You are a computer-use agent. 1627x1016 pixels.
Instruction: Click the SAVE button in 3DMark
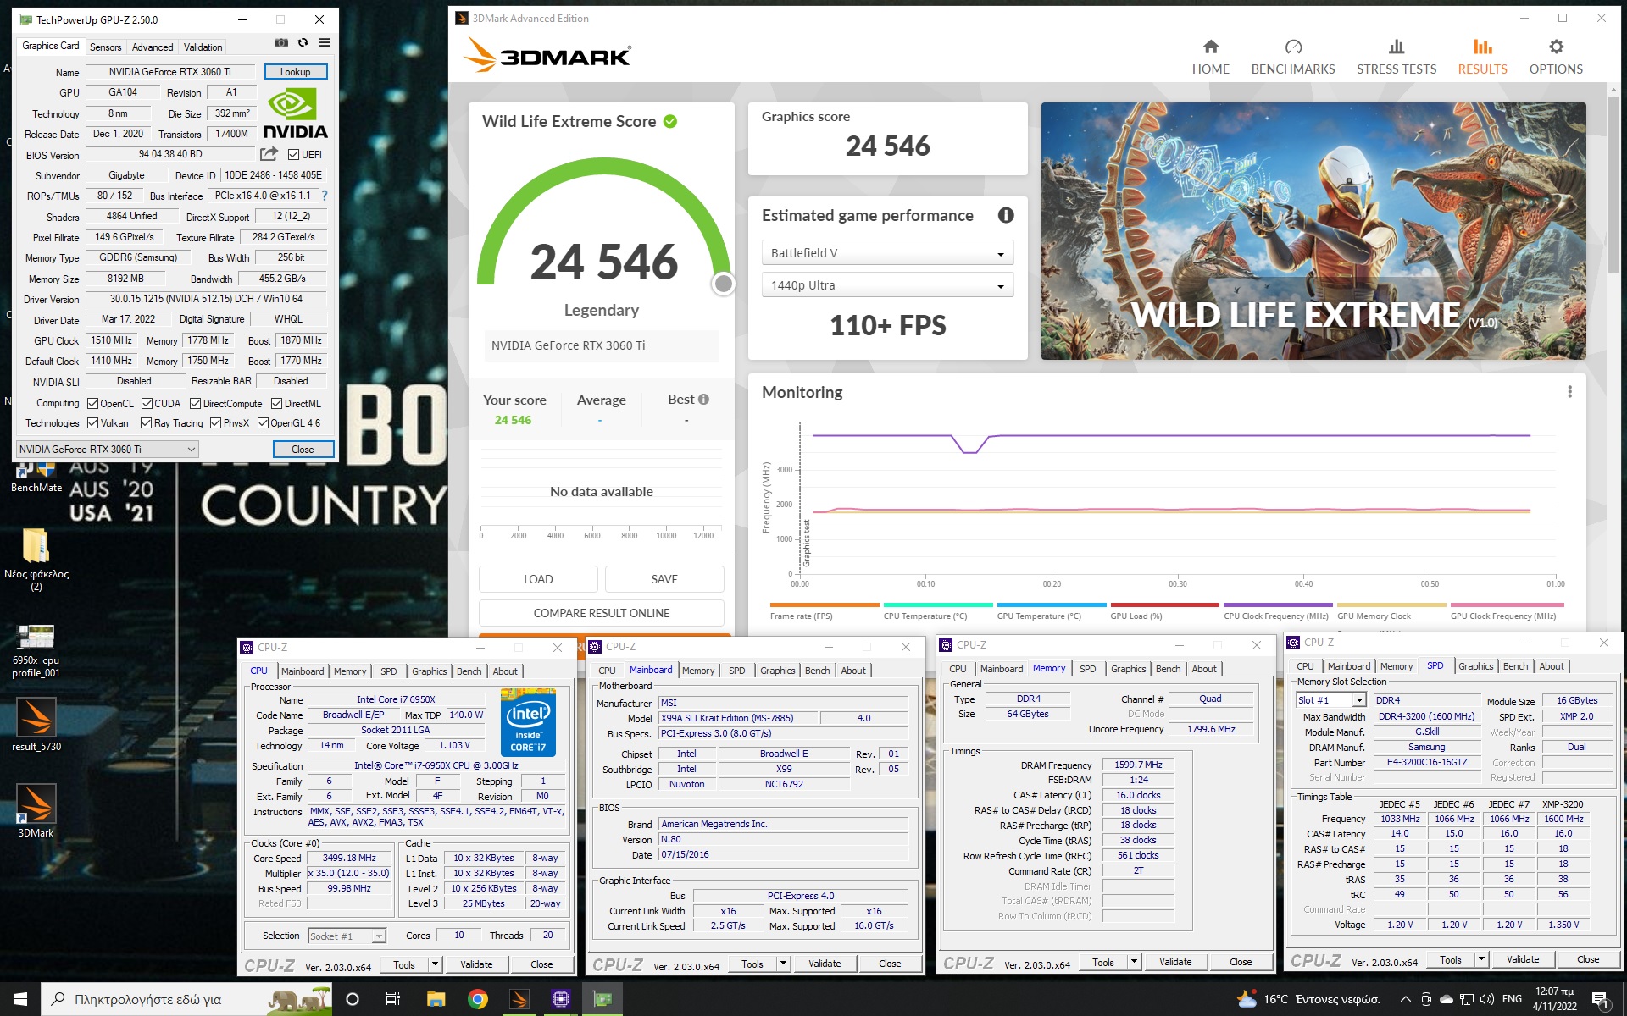[664, 579]
